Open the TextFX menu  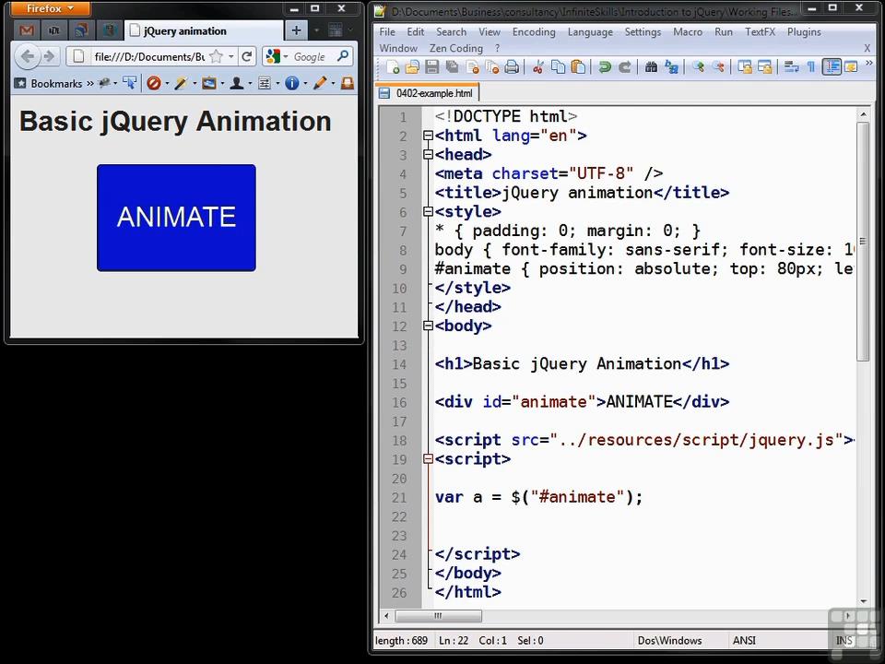[760, 32]
